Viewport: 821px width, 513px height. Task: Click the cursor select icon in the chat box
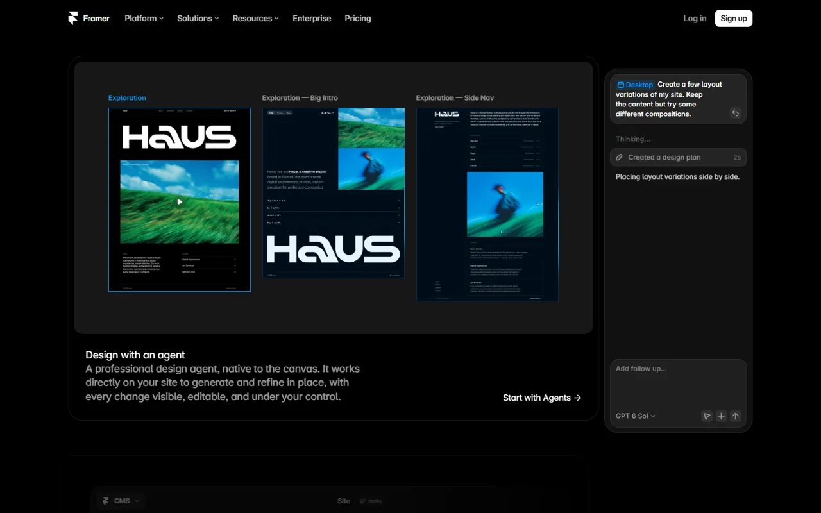[x=706, y=416]
